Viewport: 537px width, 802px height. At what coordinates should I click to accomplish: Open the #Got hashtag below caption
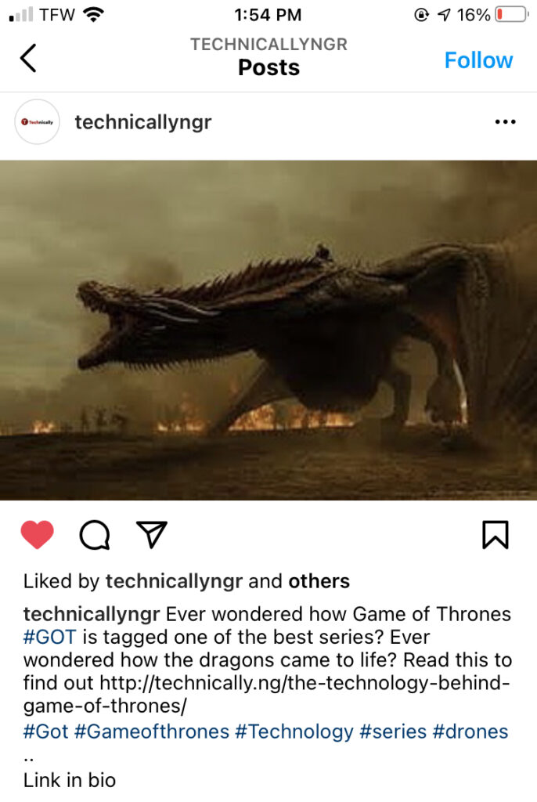coord(46,732)
